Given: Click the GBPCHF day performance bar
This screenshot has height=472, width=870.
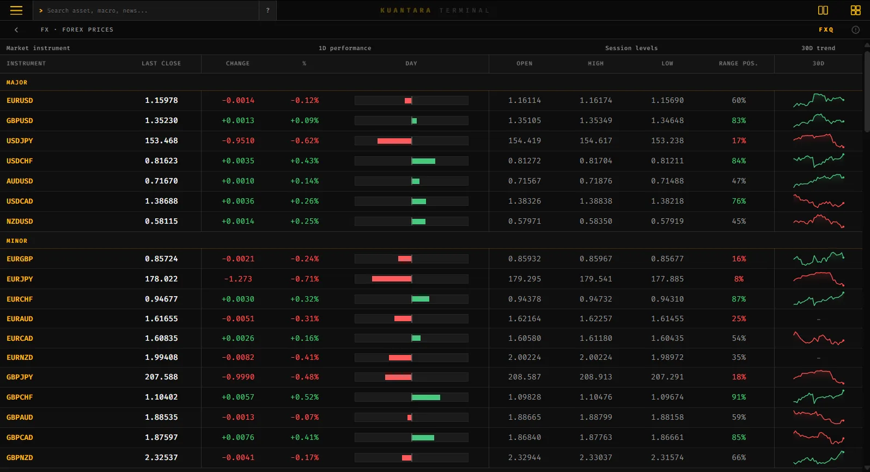Looking at the screenshot, I should 411,397.
